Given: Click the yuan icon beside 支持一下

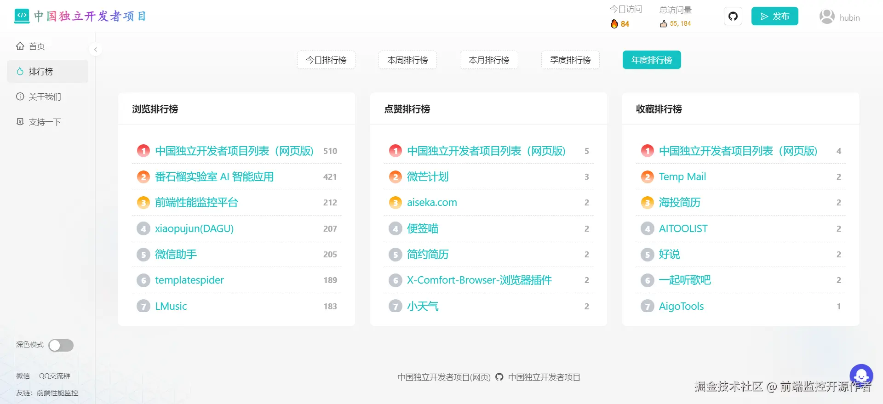Looking at the screenshot, I should (x=20, y=122).
